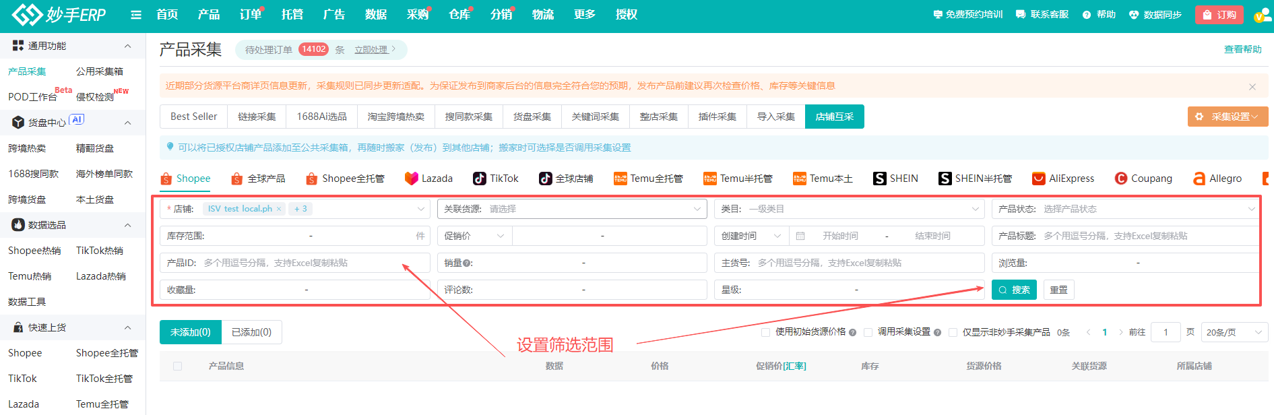Viewport: 1274px width, 415px height.
Task: Select the 全球产品 platform icon
Action: [x=236, y=179]
